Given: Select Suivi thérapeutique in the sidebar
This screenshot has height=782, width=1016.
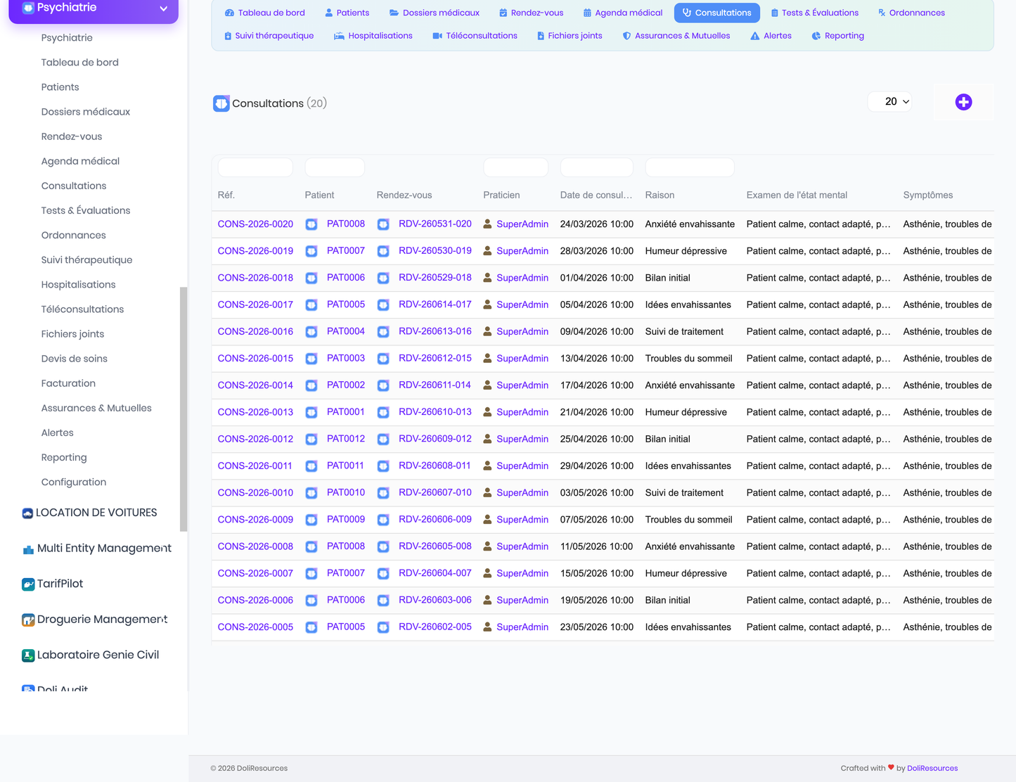Looking at the screenshot, I should (x=86, y=260).
